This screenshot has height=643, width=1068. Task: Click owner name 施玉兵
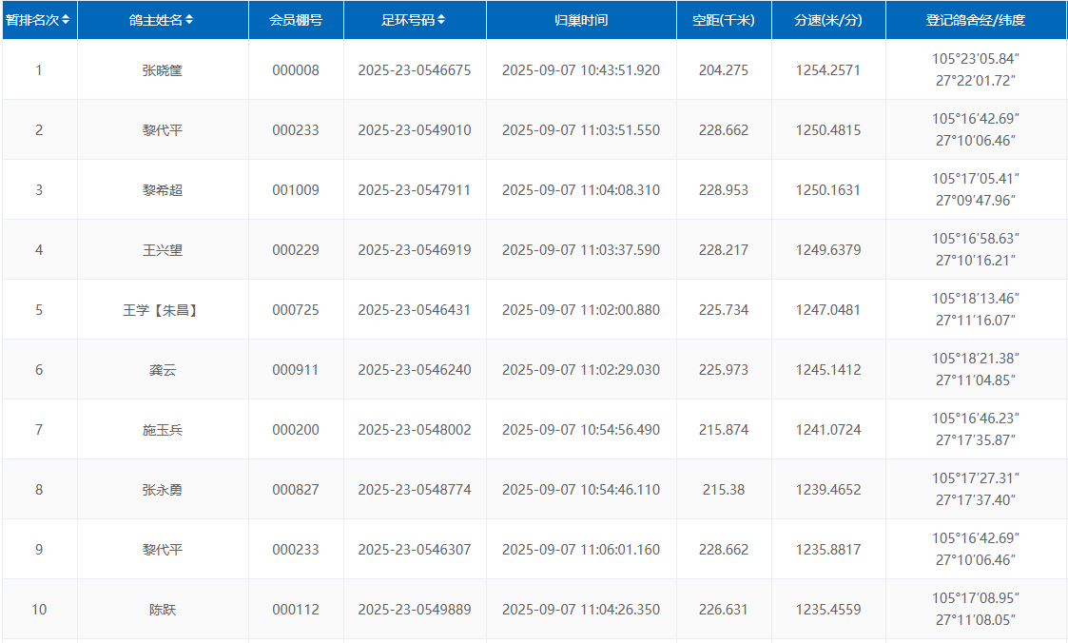(x=163, y=430)
